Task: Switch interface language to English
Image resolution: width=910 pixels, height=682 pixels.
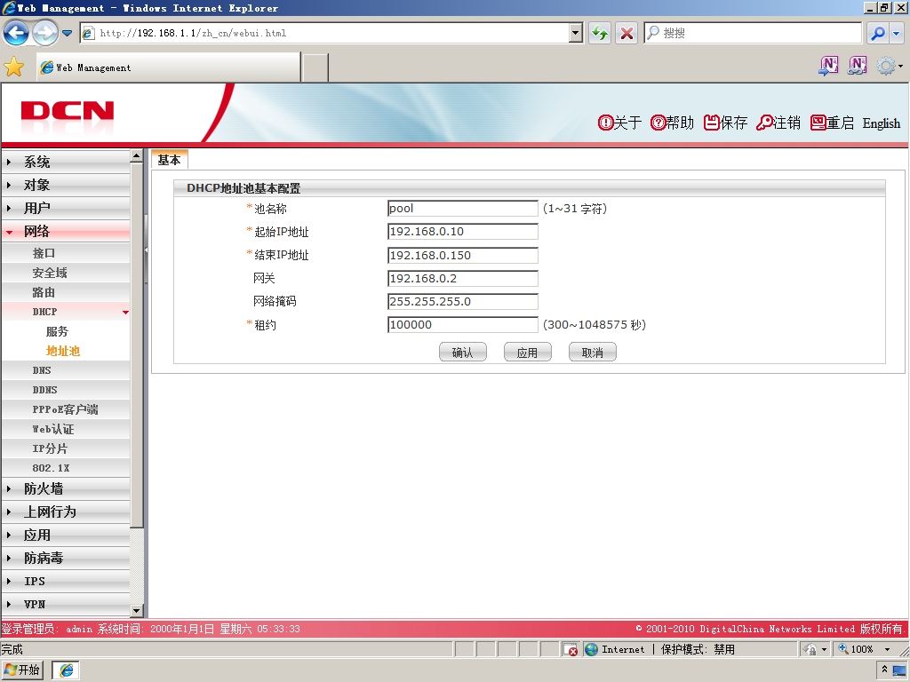Action: click(x=881, y=123)
